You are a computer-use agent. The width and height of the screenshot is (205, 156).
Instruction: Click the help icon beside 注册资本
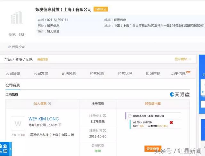[x=104, y=115]
